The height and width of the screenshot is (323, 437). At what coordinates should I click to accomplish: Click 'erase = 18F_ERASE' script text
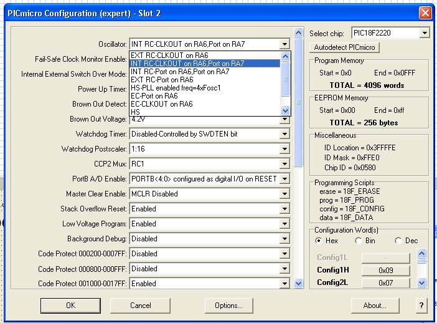350,191
